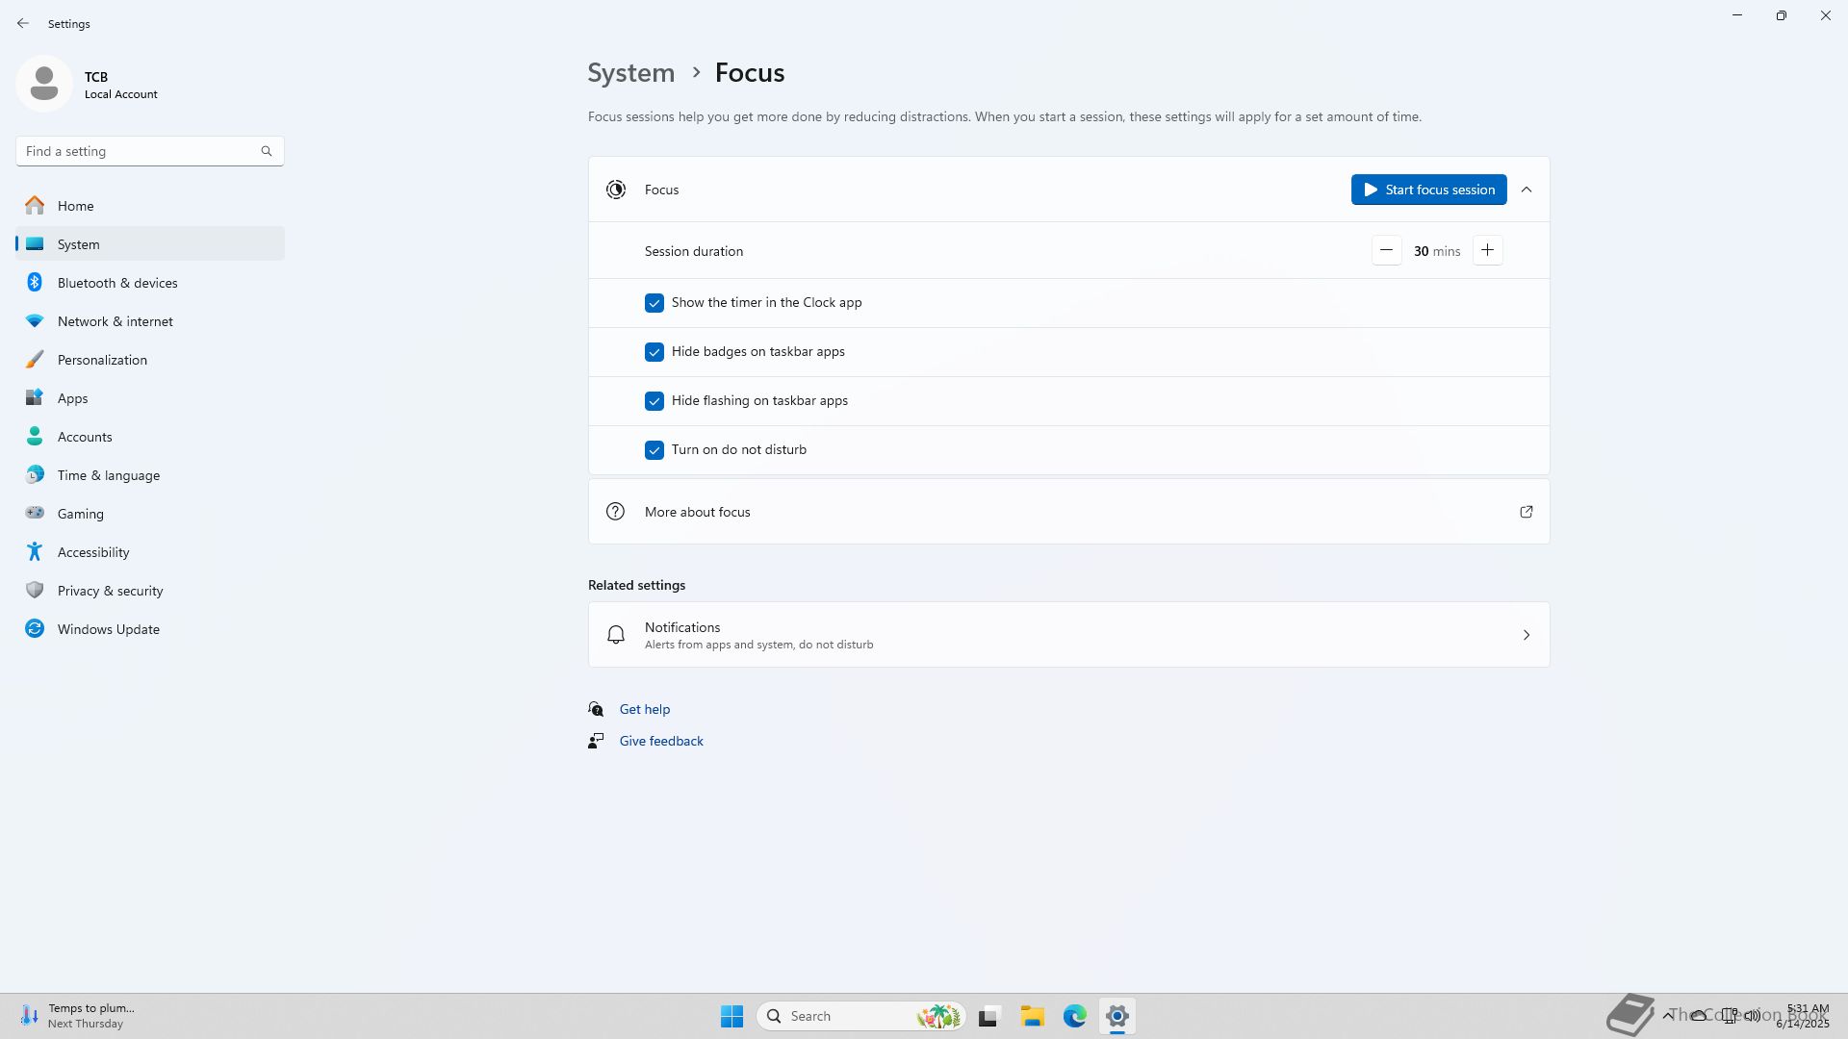
Task: Open Notifications related settings chevron
Action: (1527, 635)
